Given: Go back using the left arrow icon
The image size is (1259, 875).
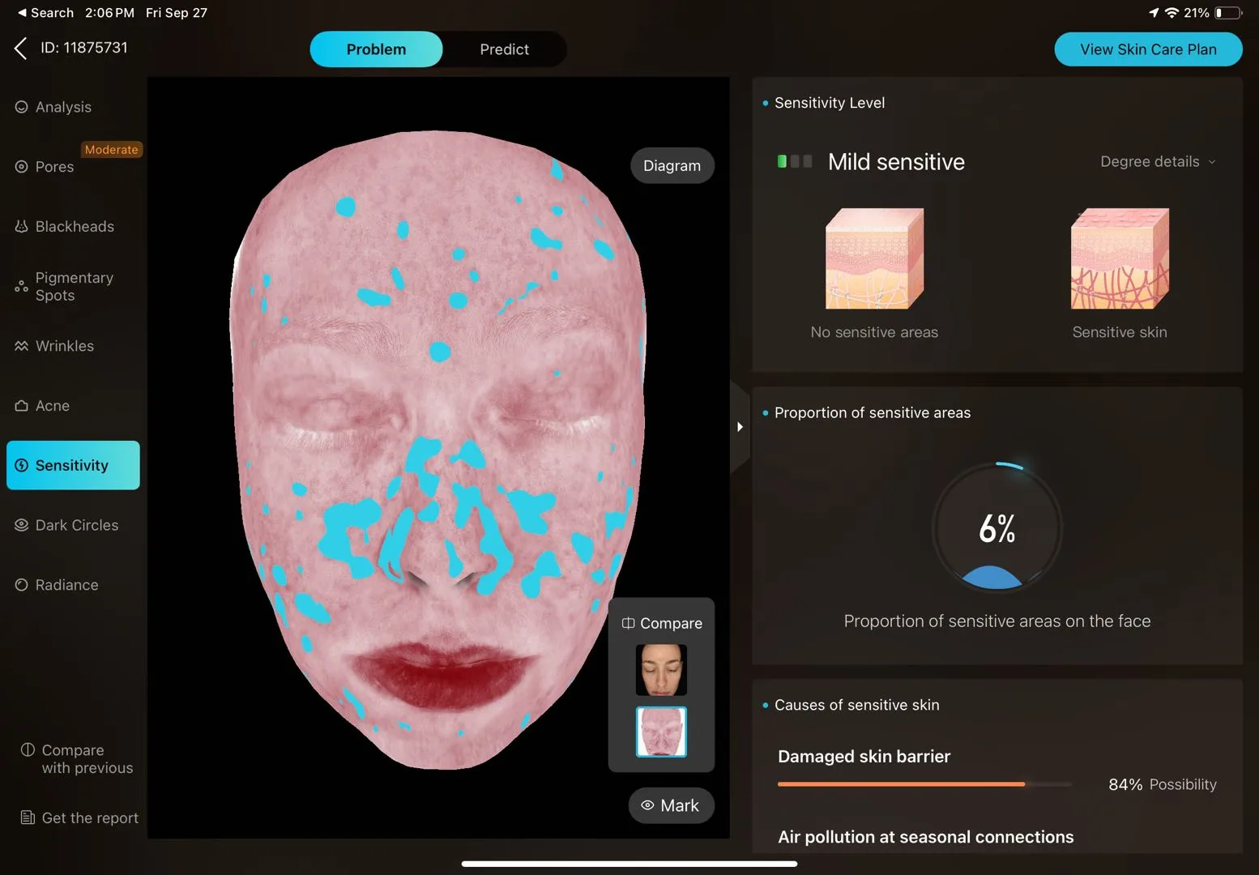Looking at the screenshot, I should (21, 49).
